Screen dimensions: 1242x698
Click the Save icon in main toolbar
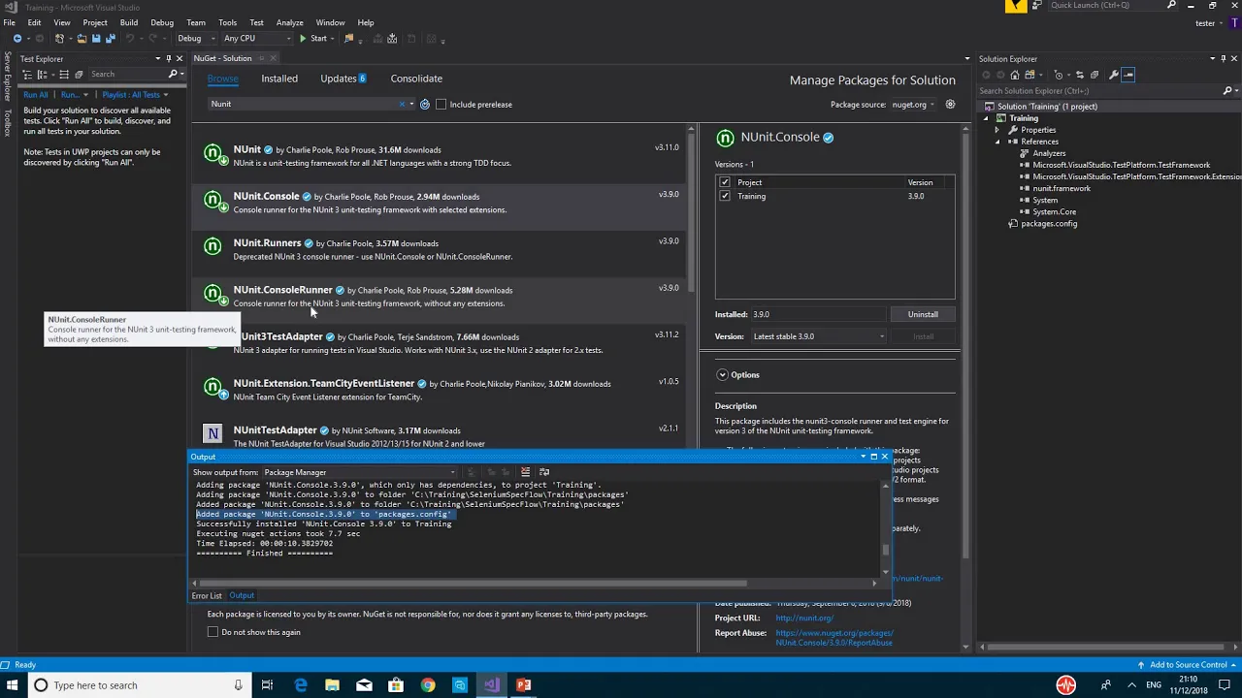click(x=96, y=39)
